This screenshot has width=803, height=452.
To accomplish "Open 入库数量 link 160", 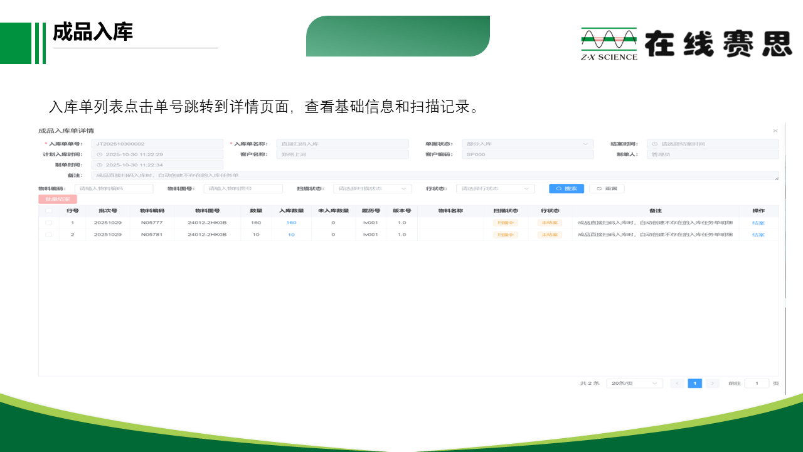I will (291, 222).
